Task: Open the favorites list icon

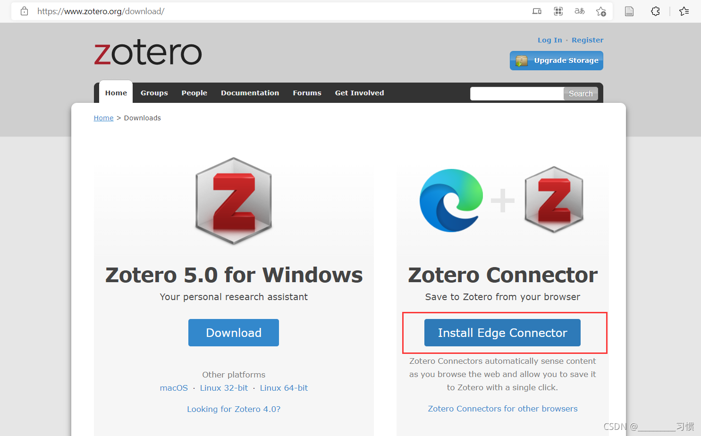Action: point(684,11)
